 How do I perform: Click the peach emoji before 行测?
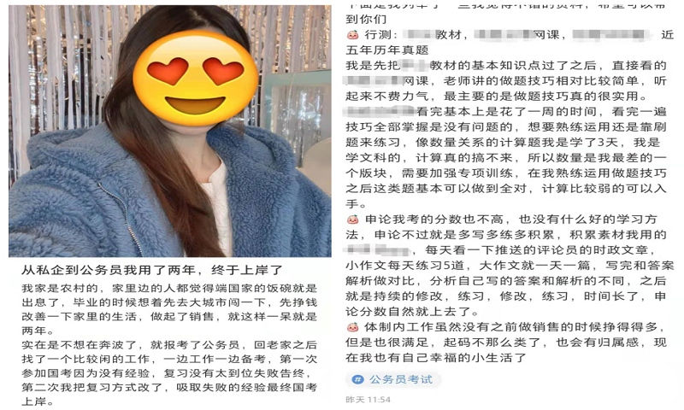click(352, 35)
